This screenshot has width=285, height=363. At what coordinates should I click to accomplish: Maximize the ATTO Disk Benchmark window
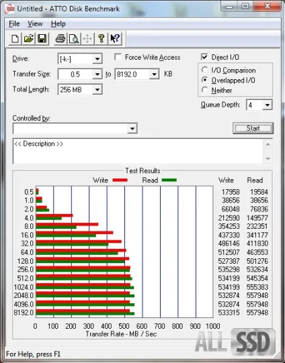pyautogui.click(x=245, y=6)
